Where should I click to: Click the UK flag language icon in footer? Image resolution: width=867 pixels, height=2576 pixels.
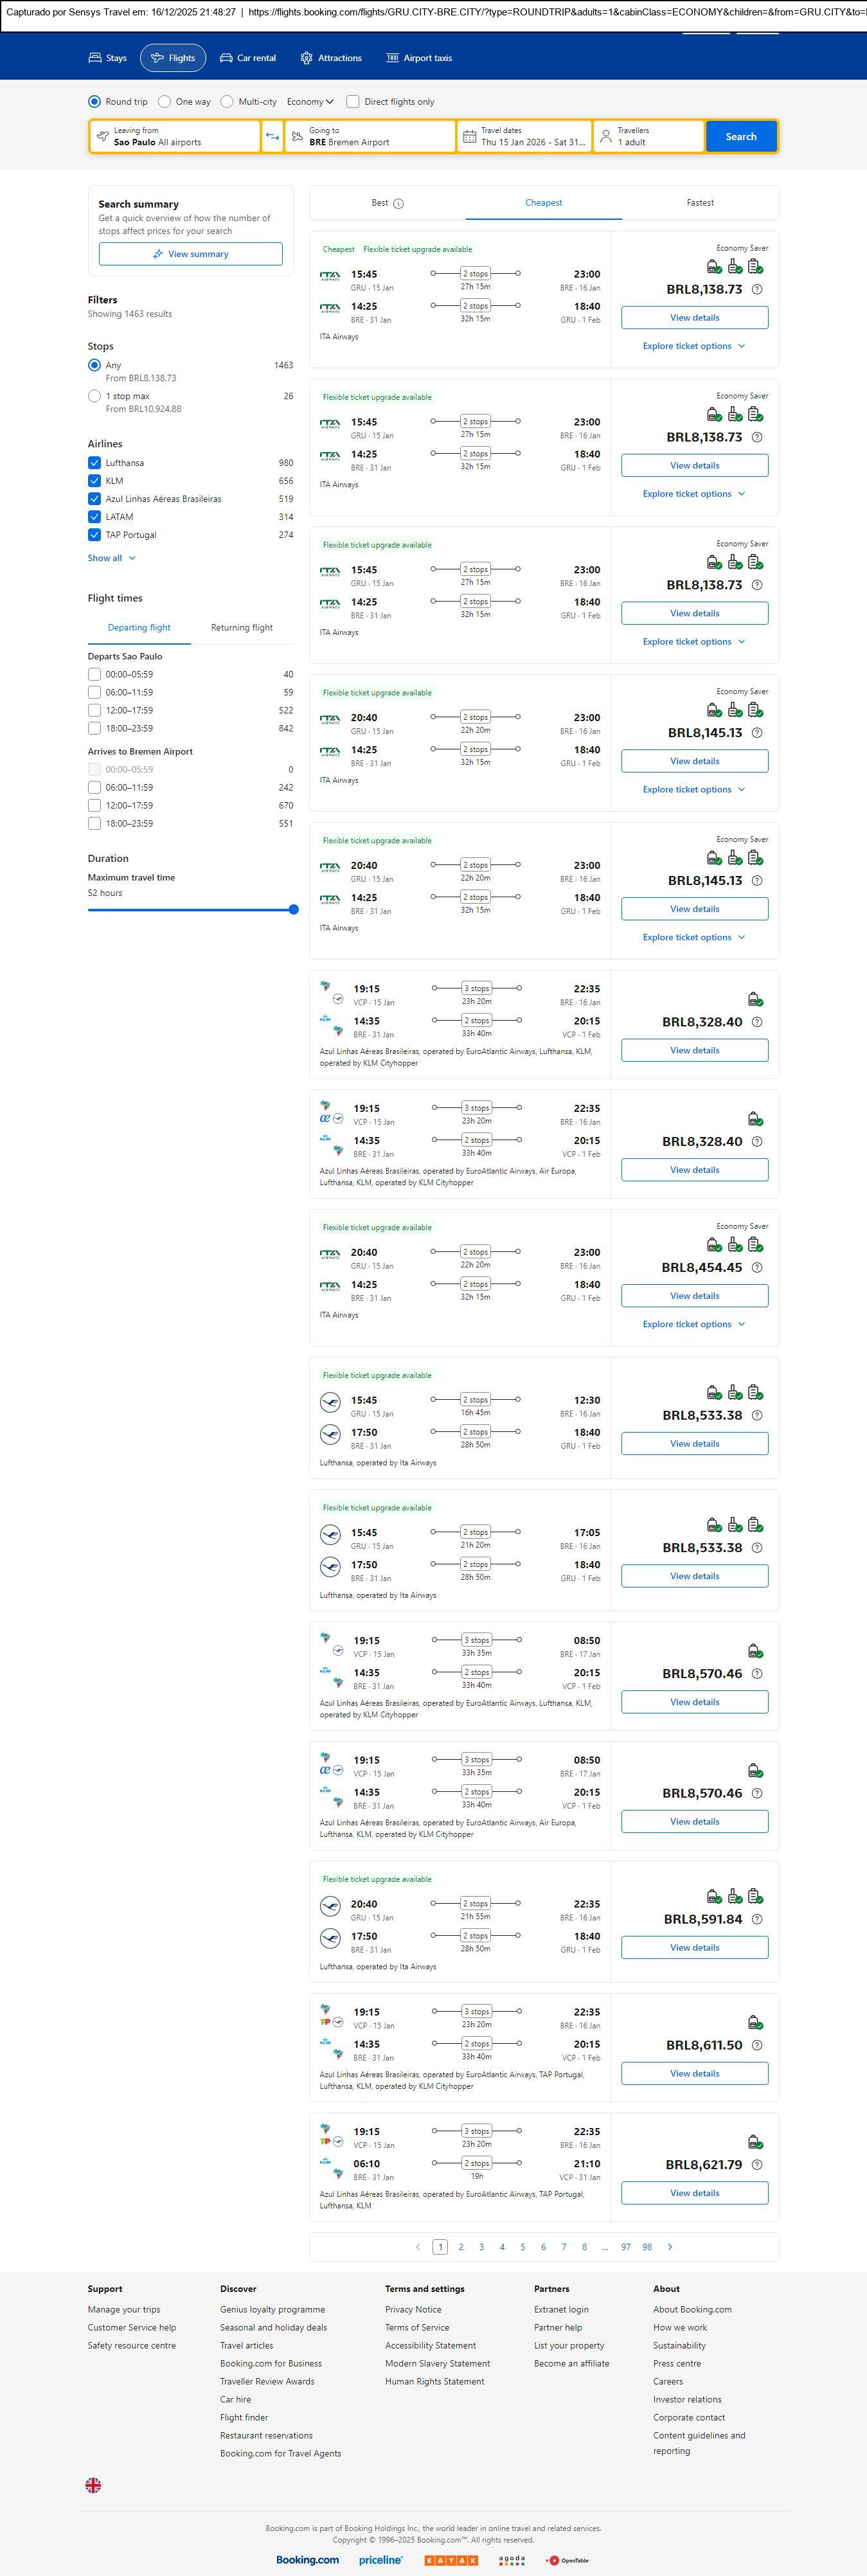click(x=93, y=2485)
